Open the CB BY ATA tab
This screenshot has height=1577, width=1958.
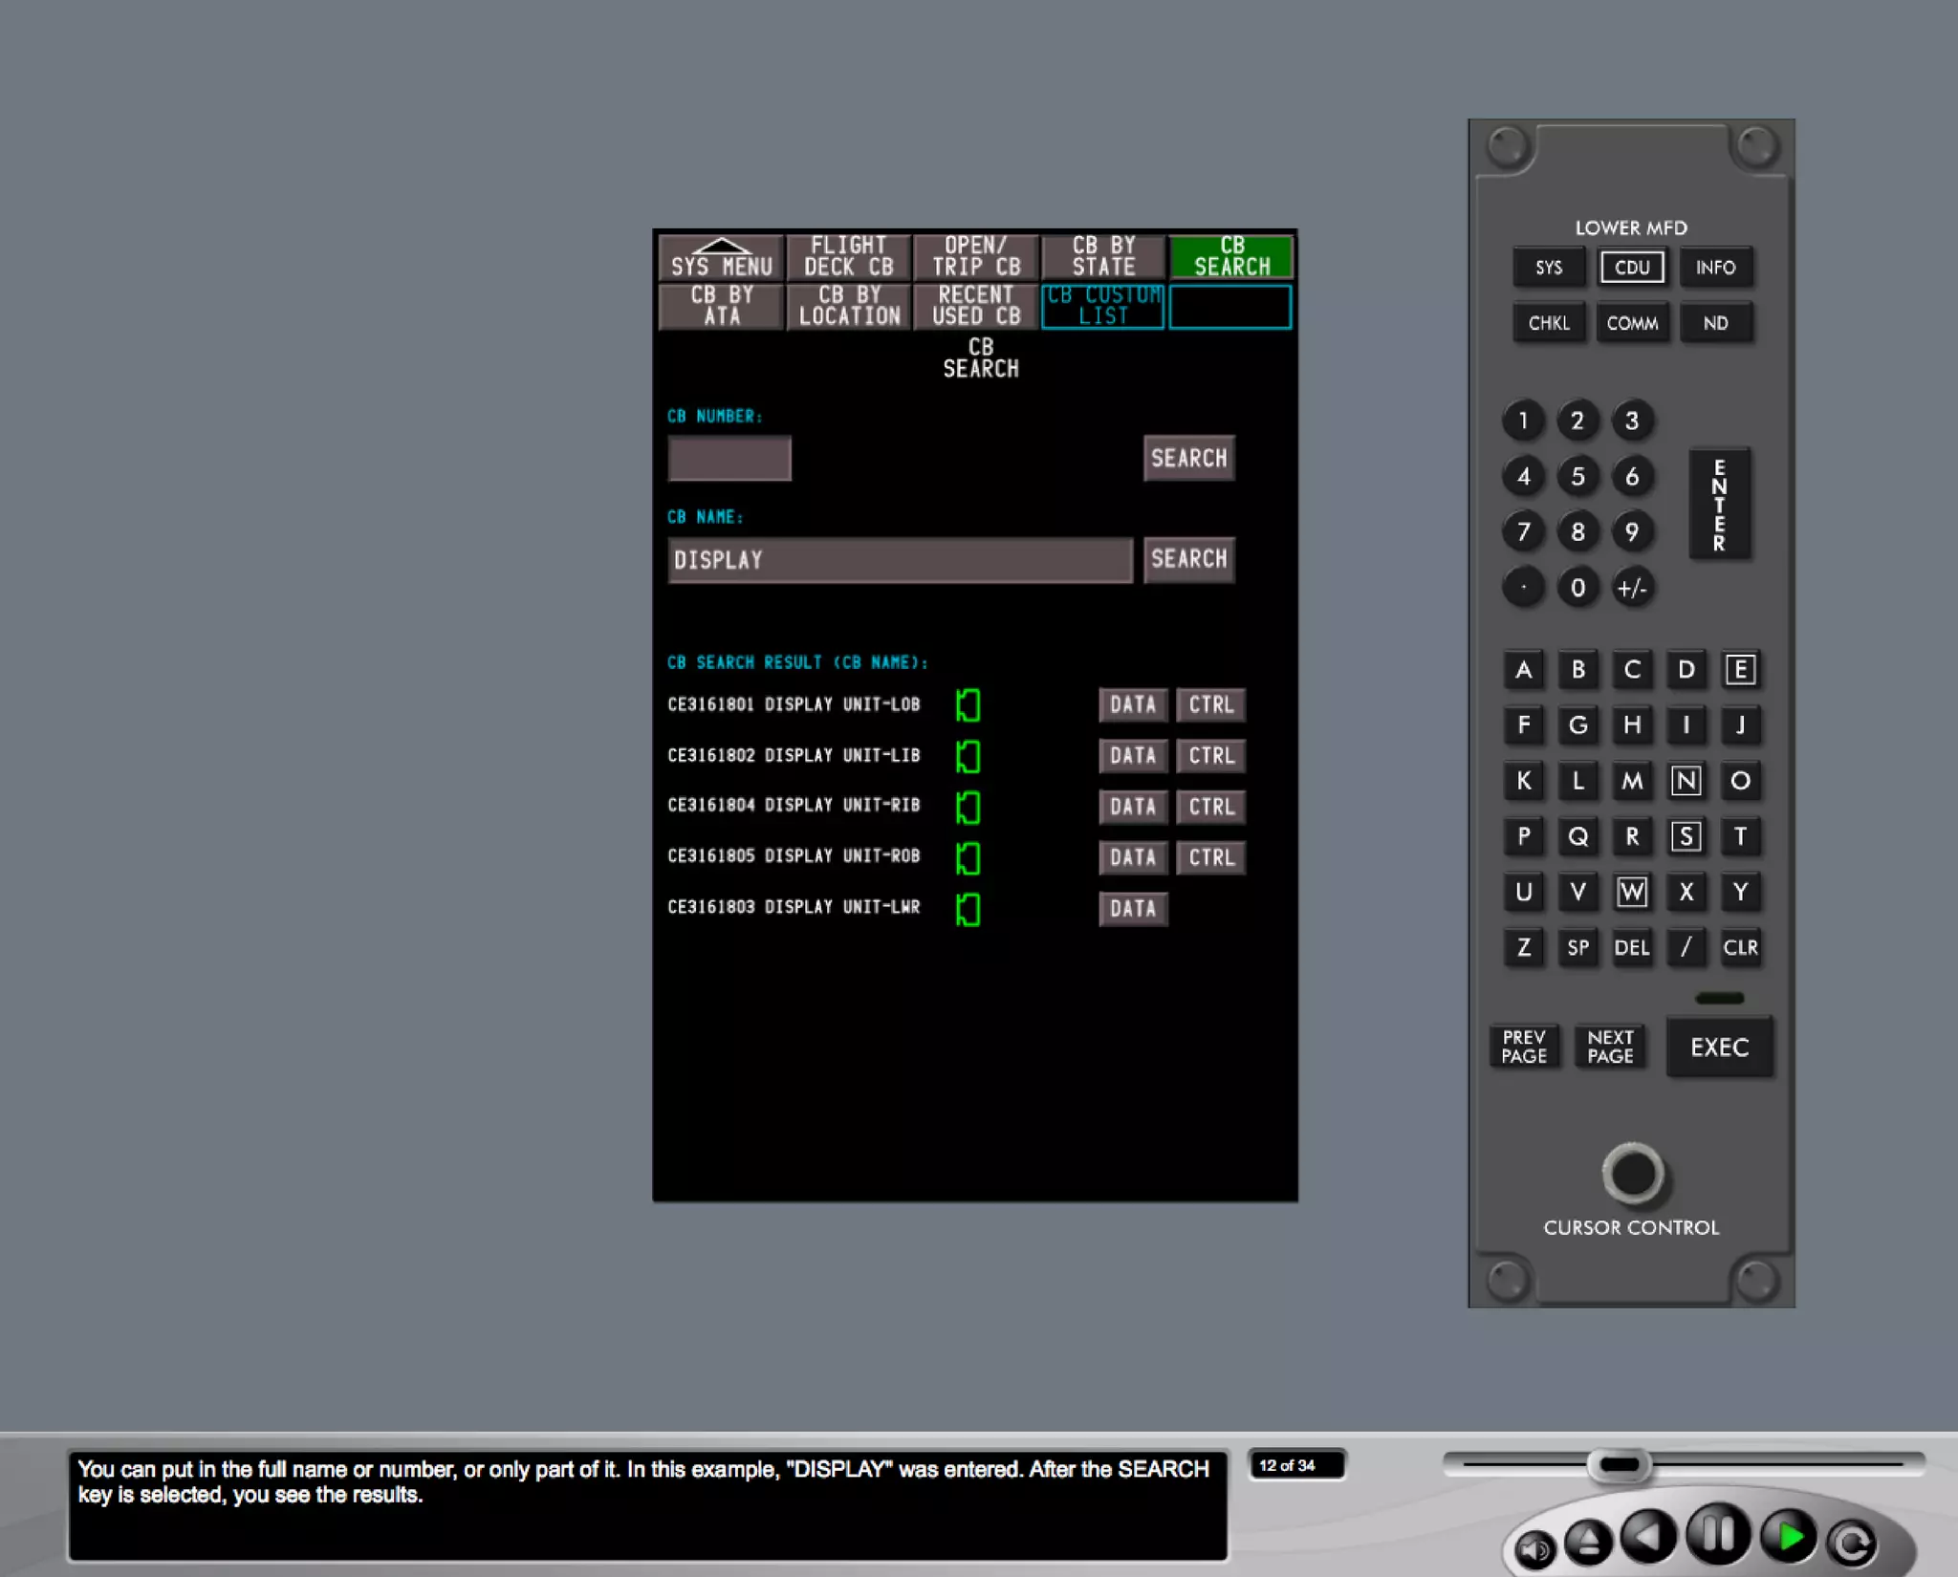(x=722, y=306)
